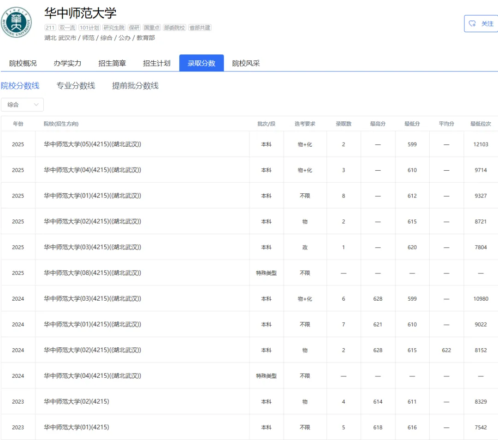The image size is (498, 440).
Task: Select row 华中师范大学(08)(4215) special type
Action: [249, 273]
